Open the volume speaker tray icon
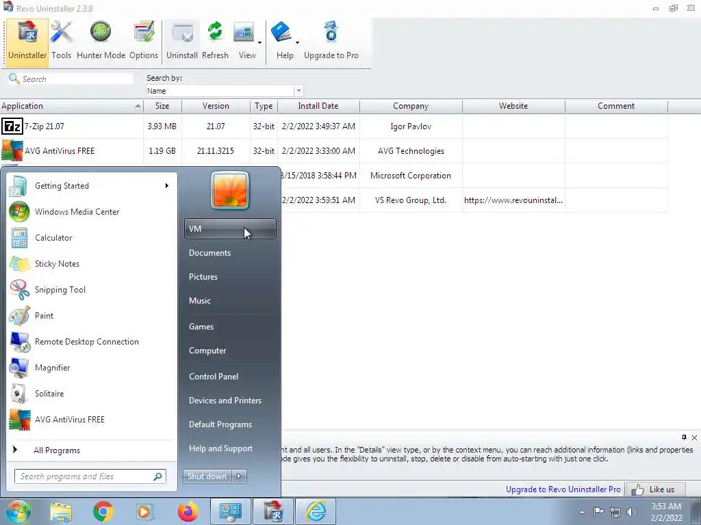 [x=631, y=511]
